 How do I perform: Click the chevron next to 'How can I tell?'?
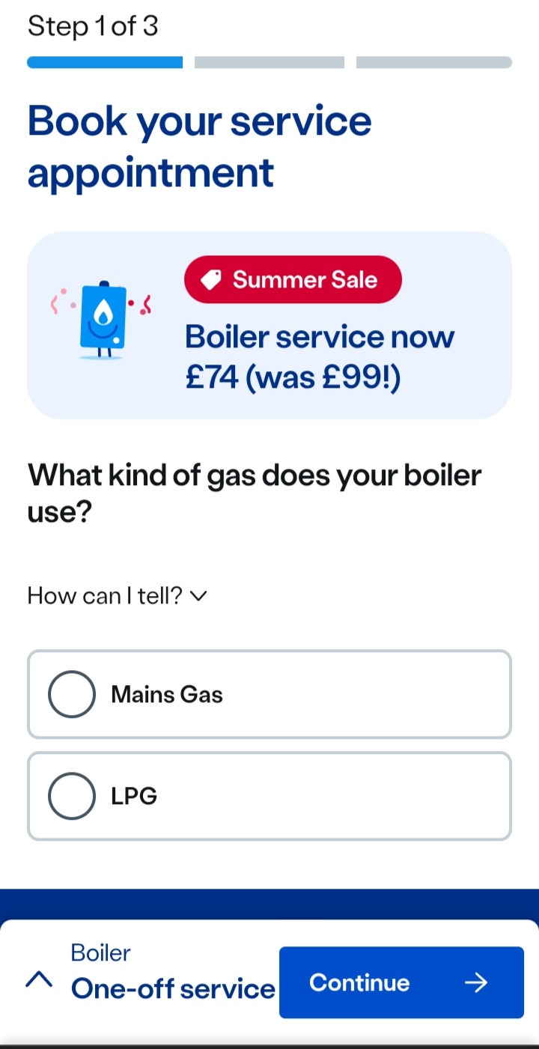click(x=198, y=596)
